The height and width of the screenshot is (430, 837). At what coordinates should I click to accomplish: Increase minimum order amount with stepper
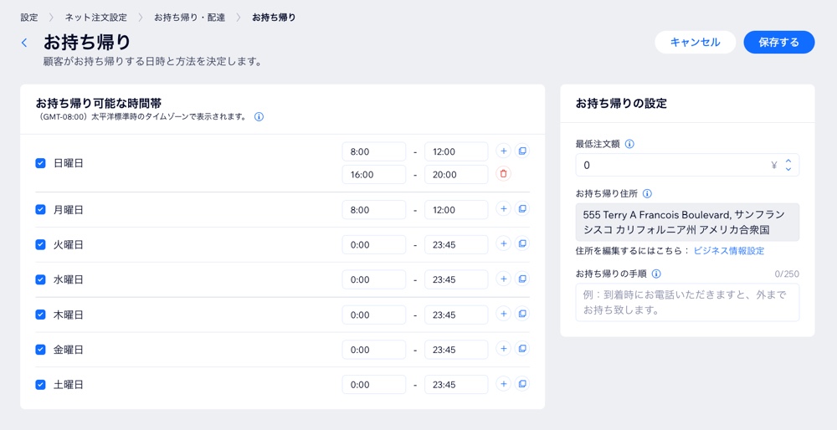[x=788, y=161]
